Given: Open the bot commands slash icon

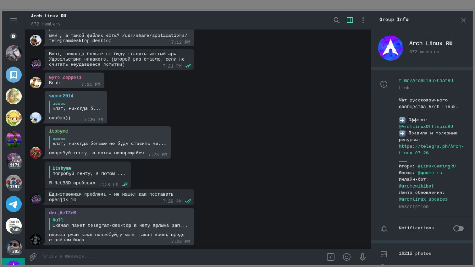Looking at the screenshot, I should tap(331, 257).
